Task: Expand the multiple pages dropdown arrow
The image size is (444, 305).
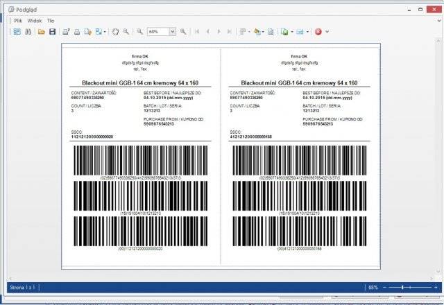Action: click(x=249, y=32)
